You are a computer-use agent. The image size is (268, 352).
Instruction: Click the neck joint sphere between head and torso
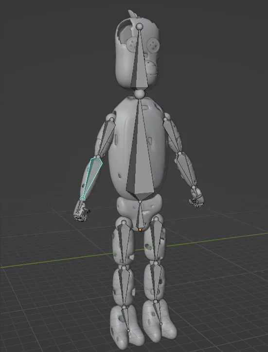coord(140,93)
